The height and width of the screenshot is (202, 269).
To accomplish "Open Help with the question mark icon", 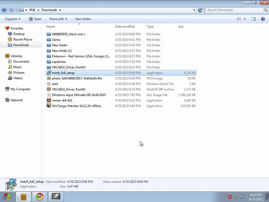I will click(x=263, y=19).
